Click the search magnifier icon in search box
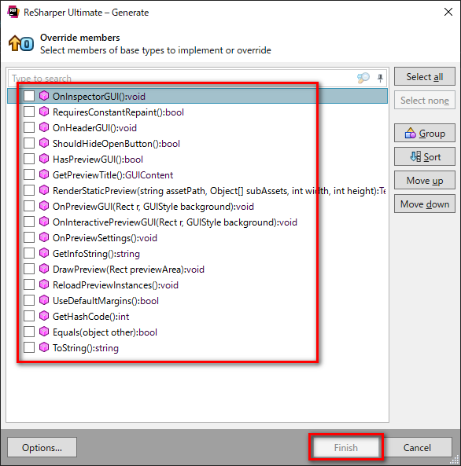The width and height of the screenshot is (461, 466). [363, 78]
